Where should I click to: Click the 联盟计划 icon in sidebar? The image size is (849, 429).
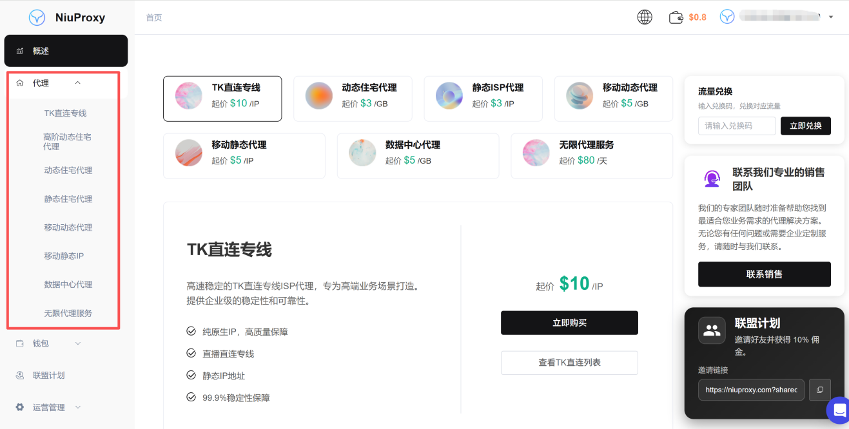[x=20, y=375]
